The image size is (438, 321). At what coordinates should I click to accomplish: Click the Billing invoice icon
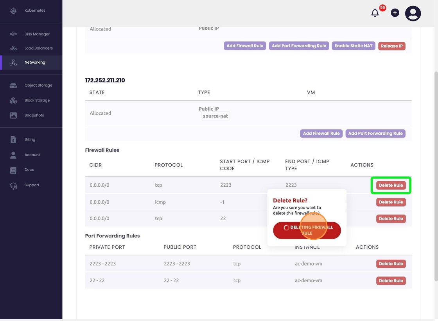[x=13, y=139]
